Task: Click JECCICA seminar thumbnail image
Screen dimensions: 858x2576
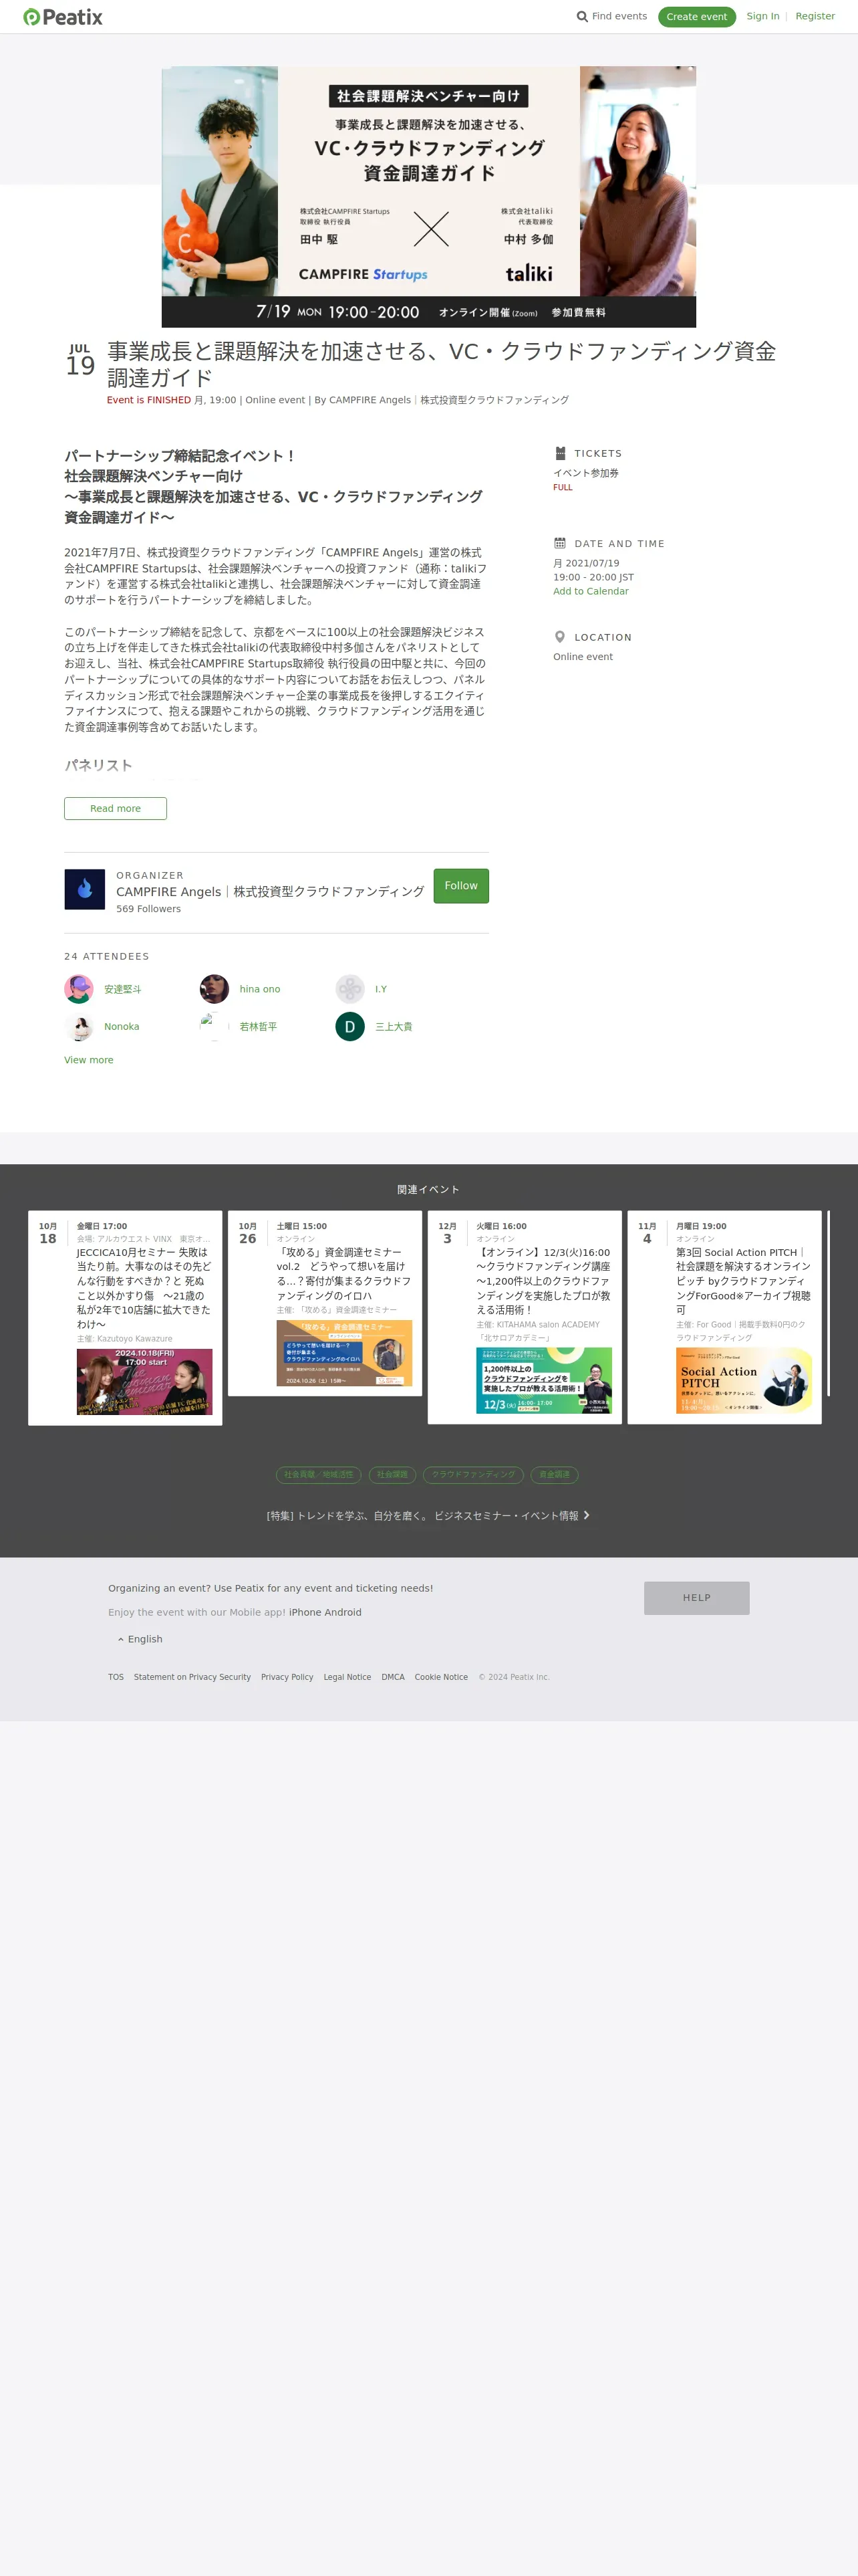Action: (x=145, y=1381)
